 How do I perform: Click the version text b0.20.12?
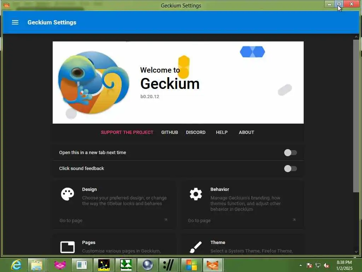click(150, 96)
